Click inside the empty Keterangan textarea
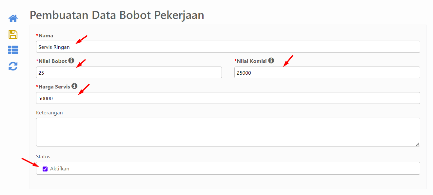The width and height of the screenshot is (433, 195). [x=228, y=132]
